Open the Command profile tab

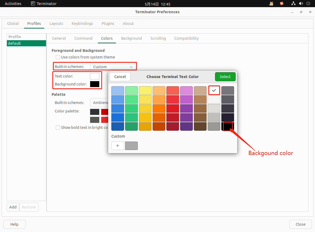click(83, 38)
